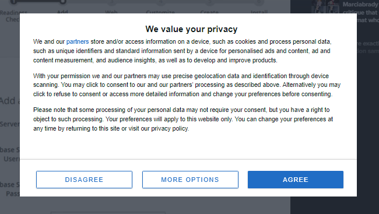
Task: Accept cookies with the AGREE button
Action: [296, 180]
